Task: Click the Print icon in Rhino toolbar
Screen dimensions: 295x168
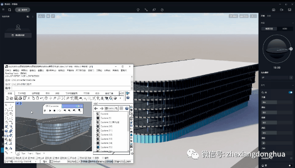Action: pyautogui.click(x=20, y=98)
